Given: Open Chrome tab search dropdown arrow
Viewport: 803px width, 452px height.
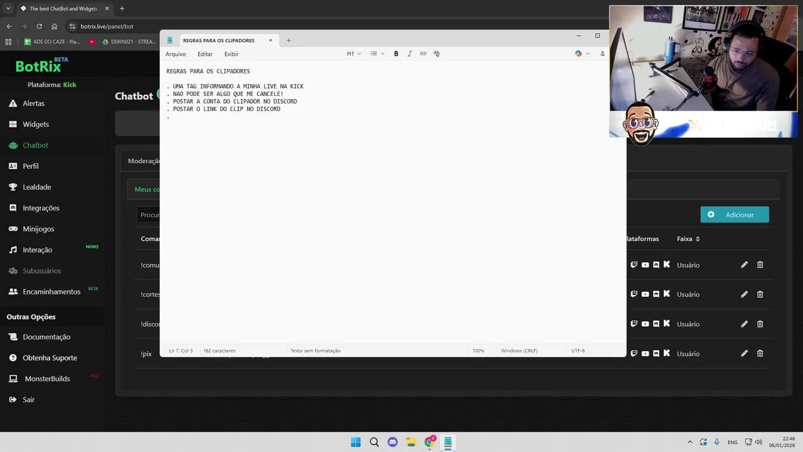Looking at the screenshot, I should (x=8, y=9).
